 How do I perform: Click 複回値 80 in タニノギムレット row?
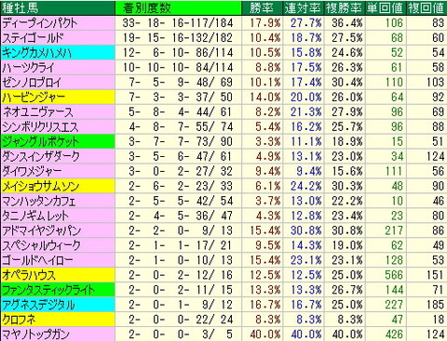pyautogui.click(x=438, y=216)
